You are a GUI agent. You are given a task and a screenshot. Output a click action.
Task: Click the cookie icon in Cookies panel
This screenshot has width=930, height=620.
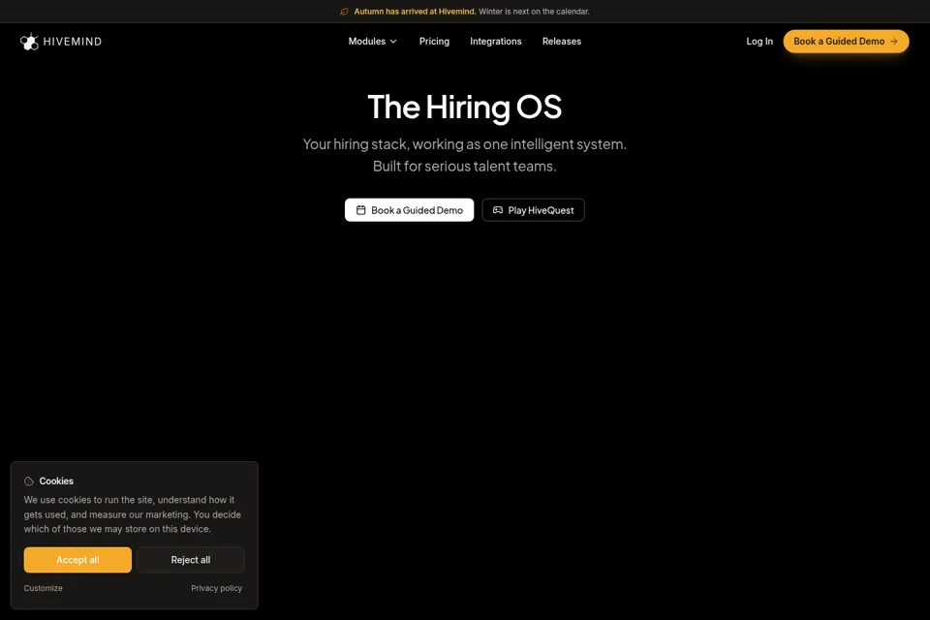28,481
